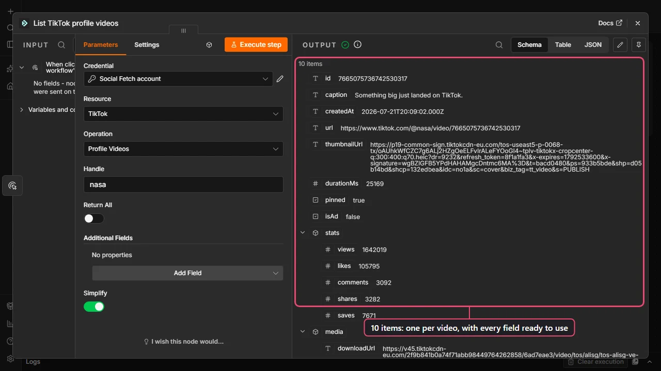
Task: Open the Resource dropdown showing TikTok
Action: click(183, 114)
